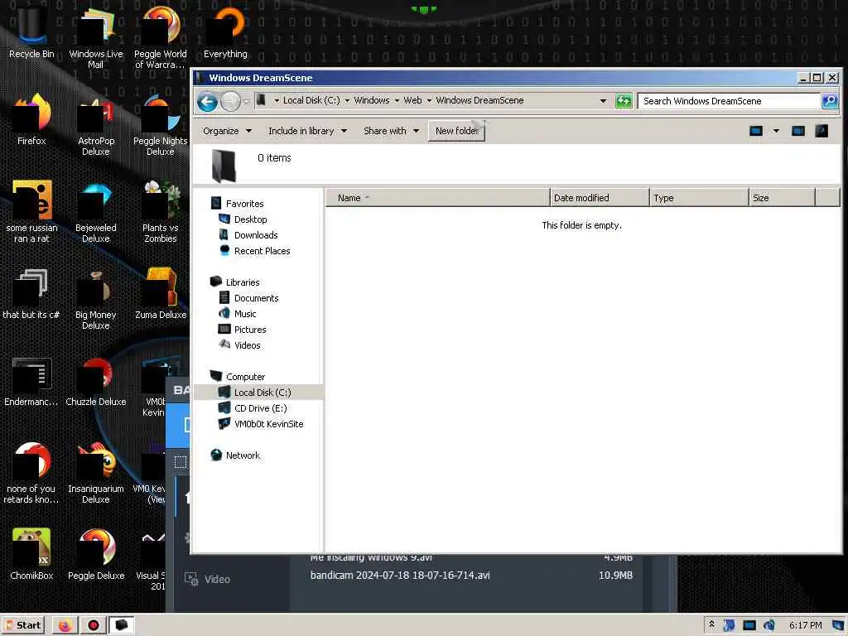Open Include in library dropdown

click(x=308, y=131)
